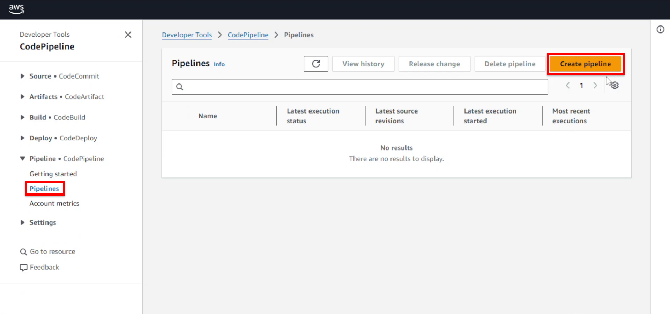Click the Go to resource search icon

click(x=23, y=252)
